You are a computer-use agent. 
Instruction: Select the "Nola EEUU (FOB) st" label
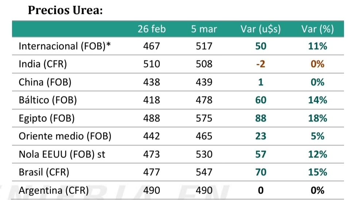(62, 154)
